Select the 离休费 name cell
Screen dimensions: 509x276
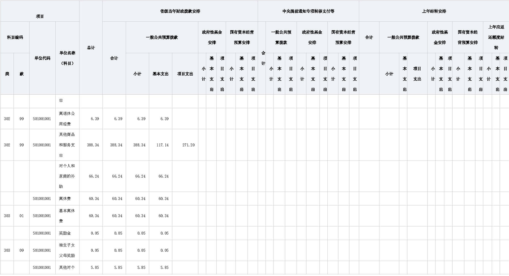pyautogui.click(x=67, y=199)
